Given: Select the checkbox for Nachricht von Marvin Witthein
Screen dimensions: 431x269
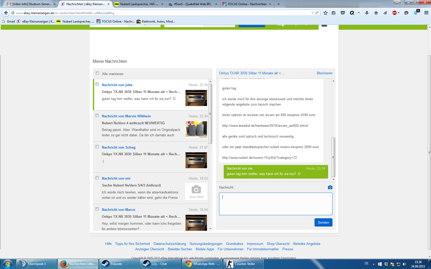Looking at the screenshot, I should point(97,116).
